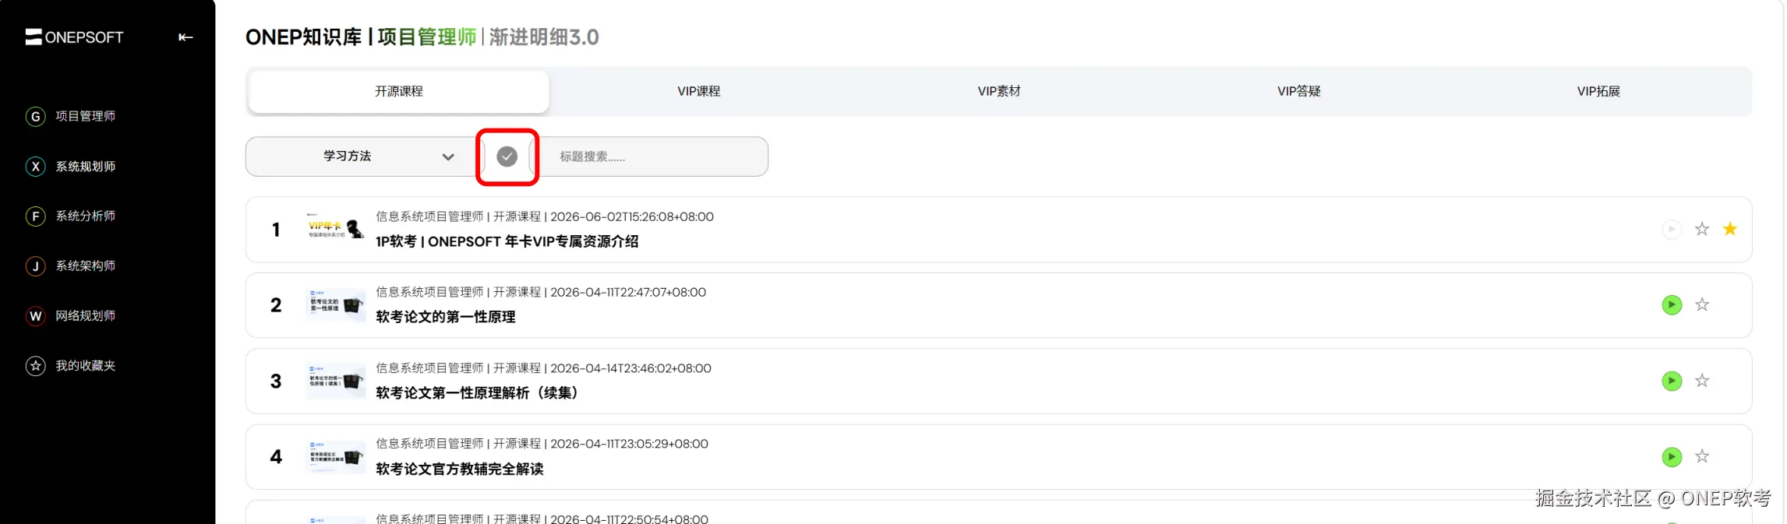Switch to the VIP课程 tab
The image size is (1787, 524).
[698, 91]
